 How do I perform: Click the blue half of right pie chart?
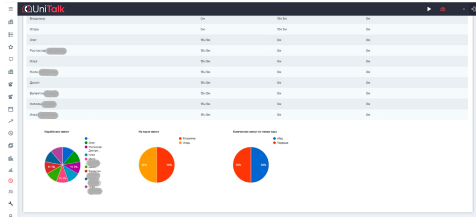pos(260,165)
